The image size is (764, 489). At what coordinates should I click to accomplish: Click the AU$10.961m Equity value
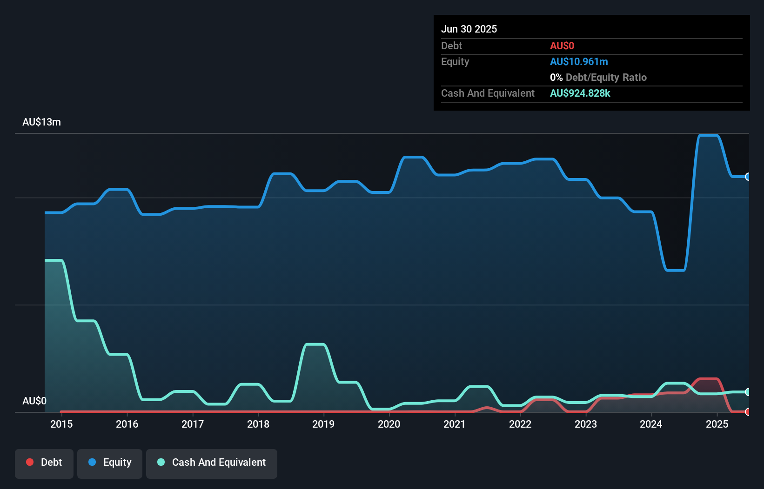[579, 61]
